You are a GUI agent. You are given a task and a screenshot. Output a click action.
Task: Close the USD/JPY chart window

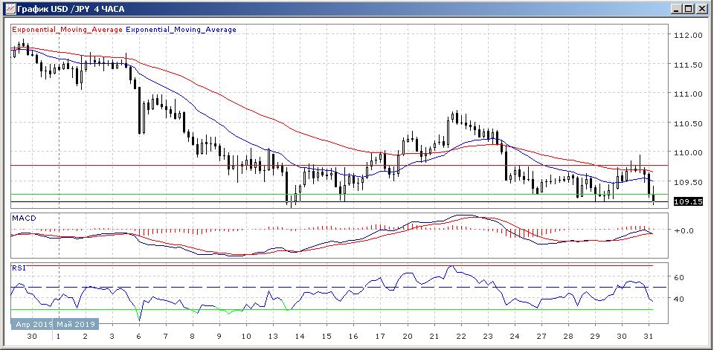[701, 9]
